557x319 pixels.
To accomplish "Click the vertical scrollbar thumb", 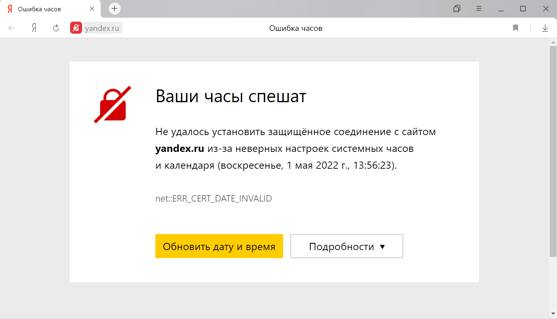I will pyautogui.click(x=553, y=151).
